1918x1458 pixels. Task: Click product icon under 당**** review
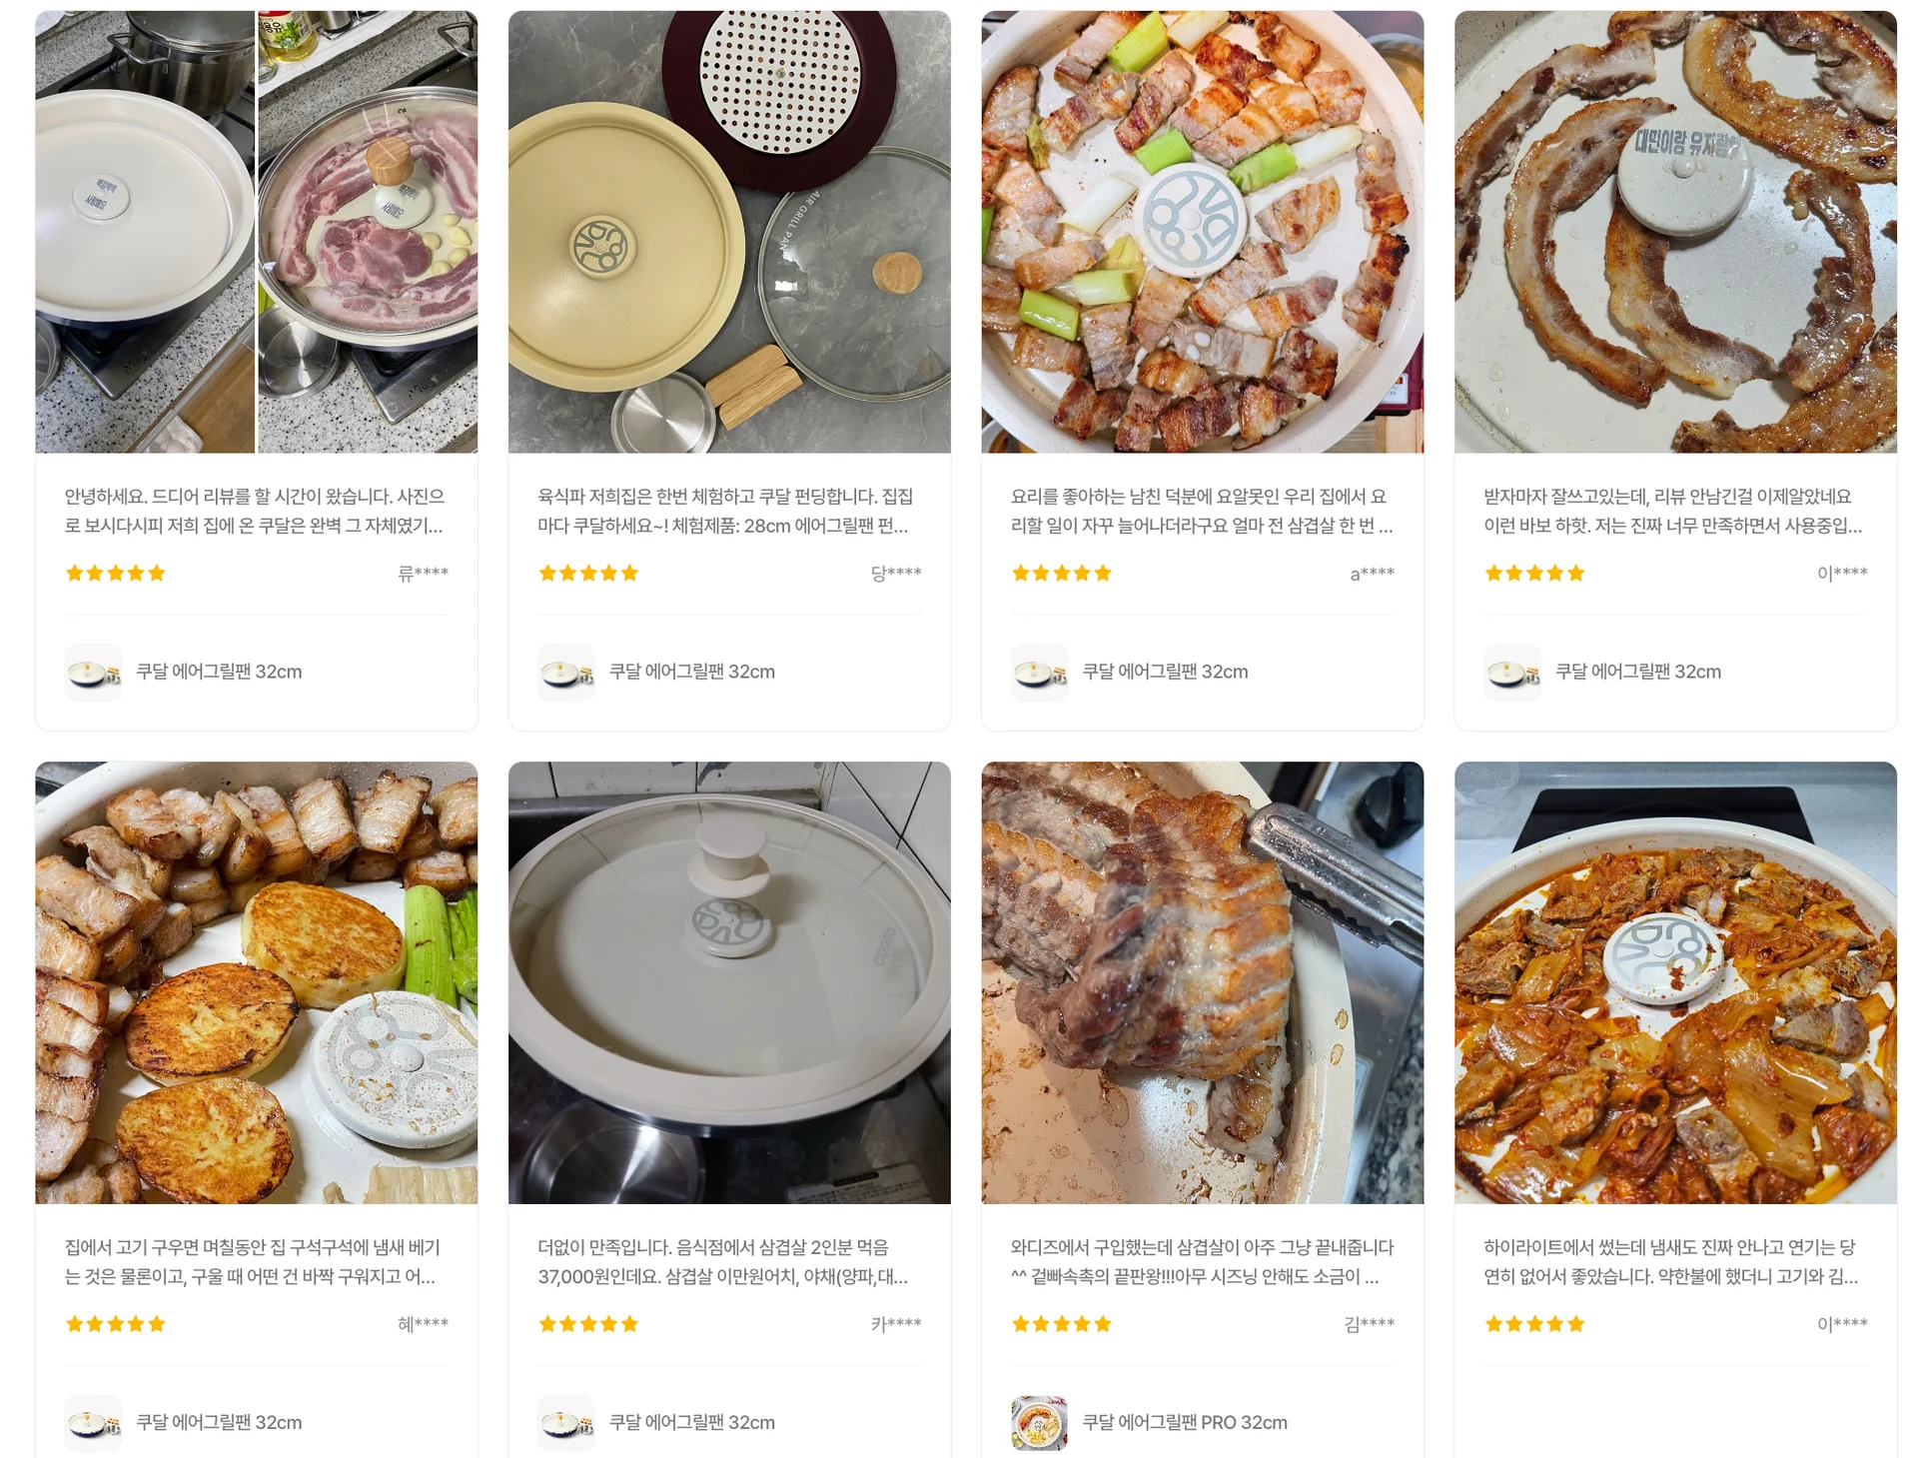click(x=565, y=673)
